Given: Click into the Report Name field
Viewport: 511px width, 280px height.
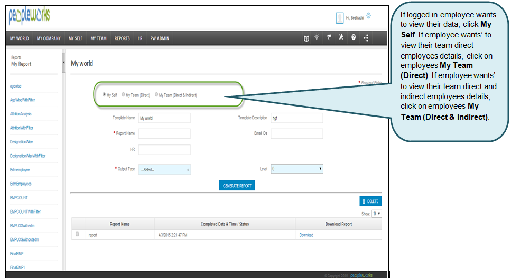Looking at the screenshot, I should [164, 134].
